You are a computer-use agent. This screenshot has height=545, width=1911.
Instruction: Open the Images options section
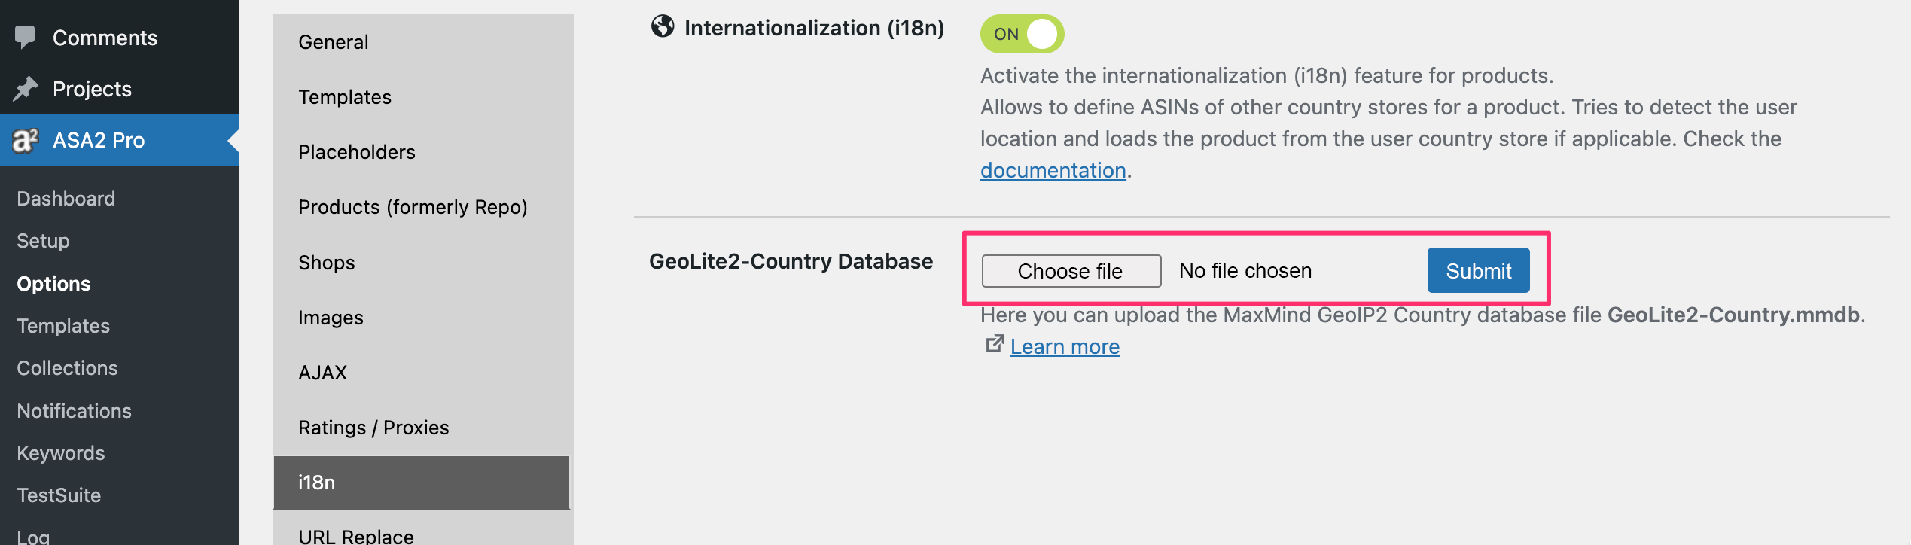coord(331,317)
